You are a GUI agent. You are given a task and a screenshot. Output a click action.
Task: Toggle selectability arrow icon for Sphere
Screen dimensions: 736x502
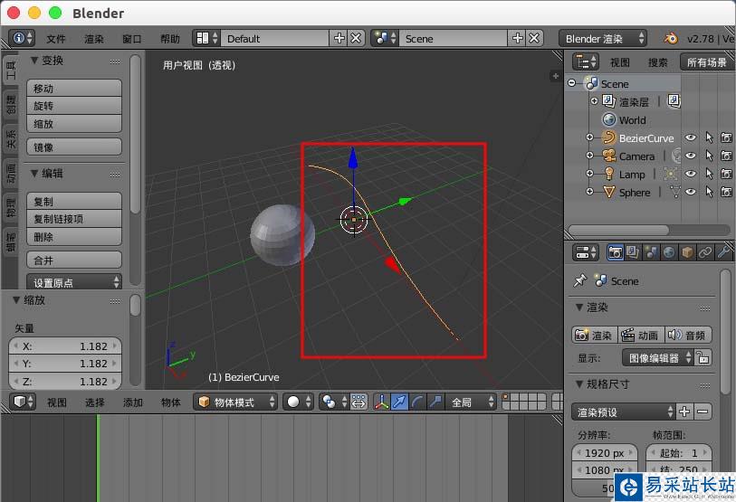click(x=709, y=192)
